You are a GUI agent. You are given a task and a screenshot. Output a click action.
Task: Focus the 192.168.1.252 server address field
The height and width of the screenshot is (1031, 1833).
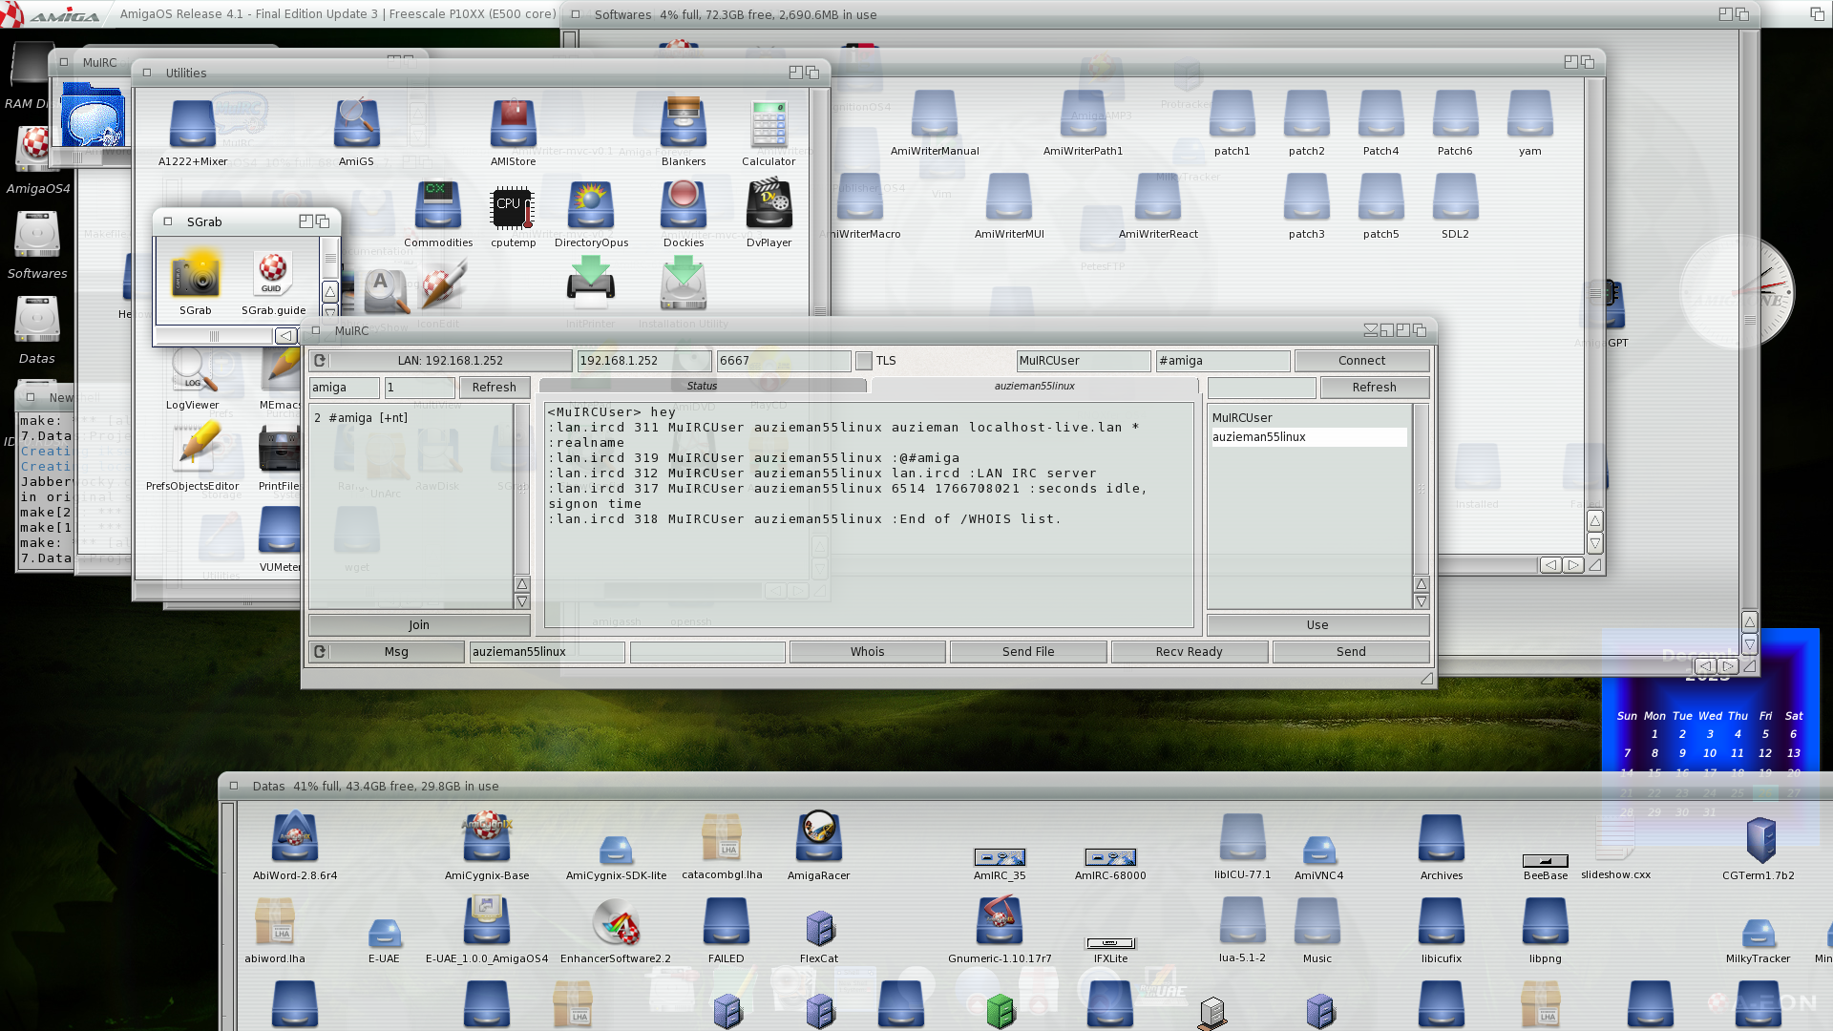(644, 361)
